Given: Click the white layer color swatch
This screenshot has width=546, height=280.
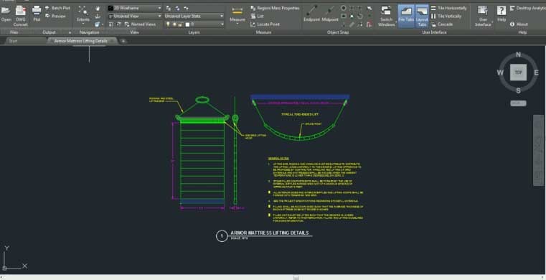Looking at the screenshot, I should (x=187, y=24).
